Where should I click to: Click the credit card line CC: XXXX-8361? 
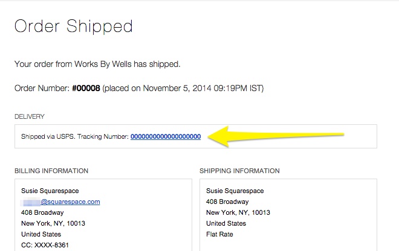coord(45,246)
